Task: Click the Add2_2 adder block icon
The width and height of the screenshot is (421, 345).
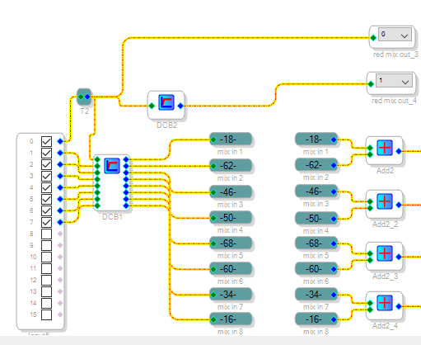Action: click(385, 201)
